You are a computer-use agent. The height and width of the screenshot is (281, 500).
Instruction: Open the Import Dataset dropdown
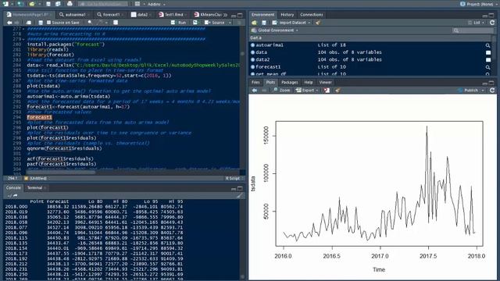(291, 23)
